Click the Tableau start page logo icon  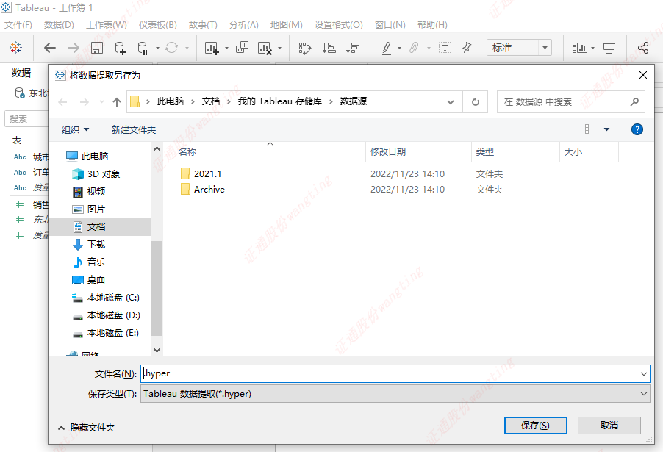(x=16, y=47)
